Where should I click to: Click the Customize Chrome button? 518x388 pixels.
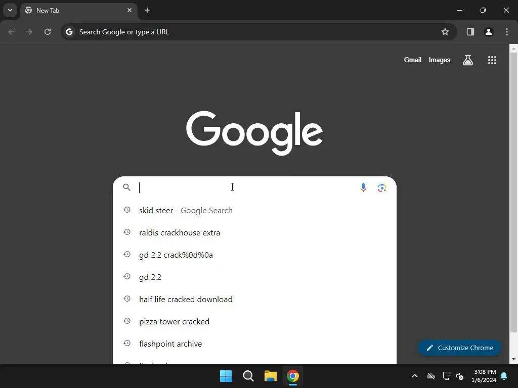(x=459, y=348)
